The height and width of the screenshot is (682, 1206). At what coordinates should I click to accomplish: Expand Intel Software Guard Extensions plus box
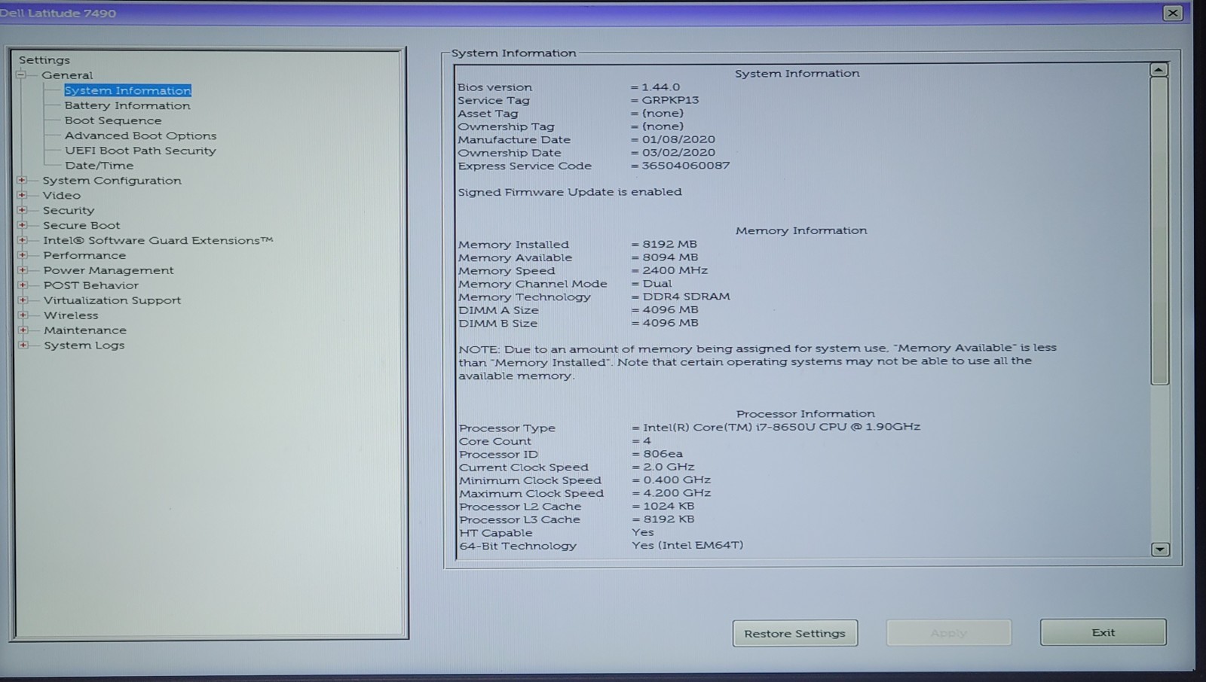[22, 240]
